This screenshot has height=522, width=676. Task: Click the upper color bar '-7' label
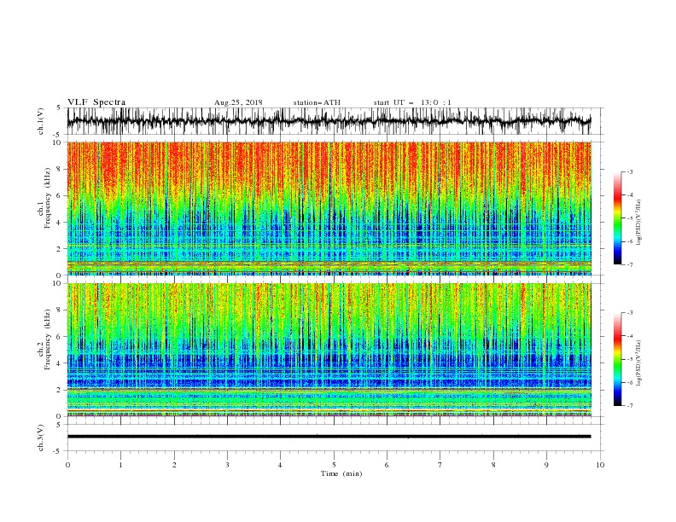pyautogui.click(x=629, y=264)
